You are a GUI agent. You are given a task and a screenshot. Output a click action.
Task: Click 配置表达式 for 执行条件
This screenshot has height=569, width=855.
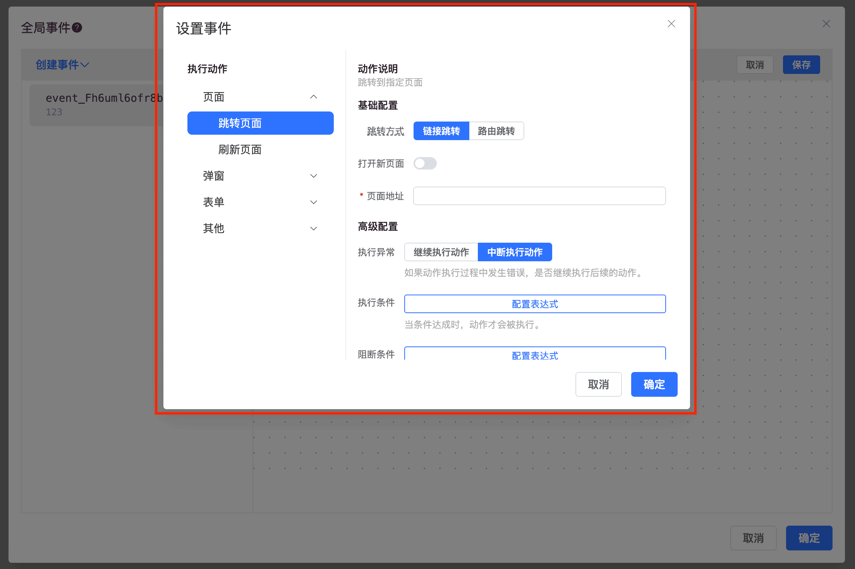click(535, 304)
